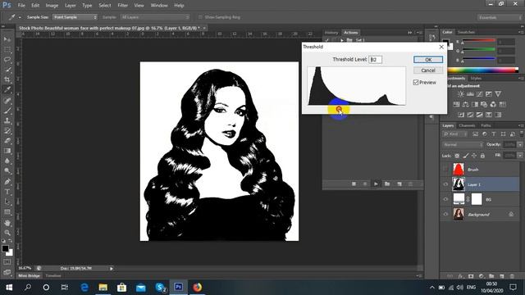This screenshot has height=295, width=525.
Task: Select the Gradient tool
Action: (x=7, y=151)
